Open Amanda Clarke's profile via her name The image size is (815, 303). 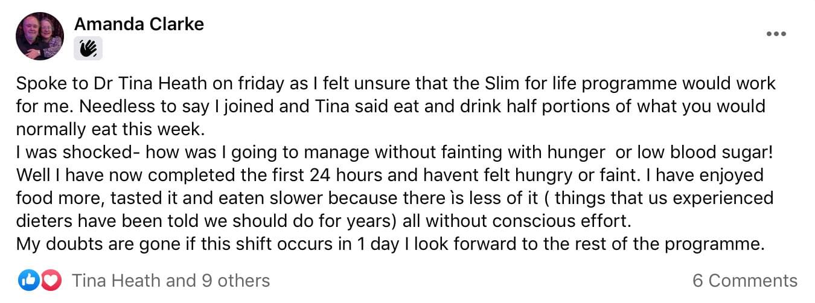139,24
